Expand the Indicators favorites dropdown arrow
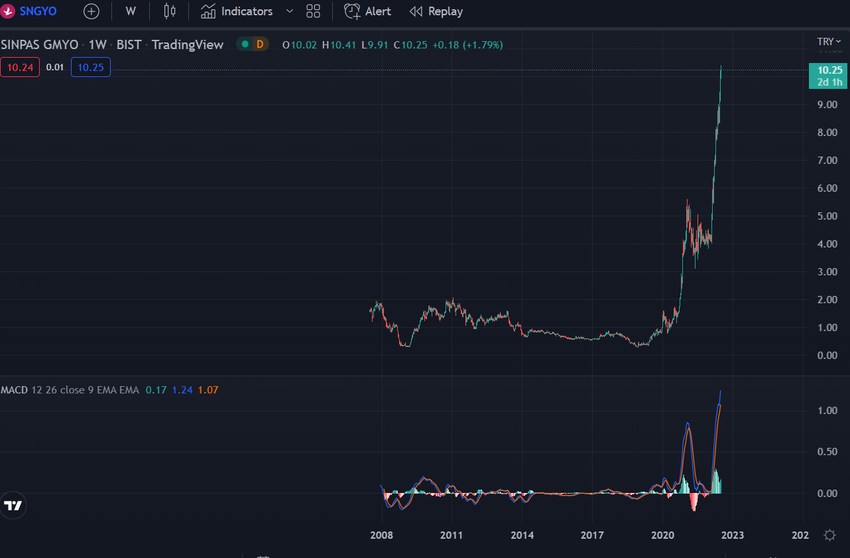Screen dimensions: 850x558 [x=289, y=11]
